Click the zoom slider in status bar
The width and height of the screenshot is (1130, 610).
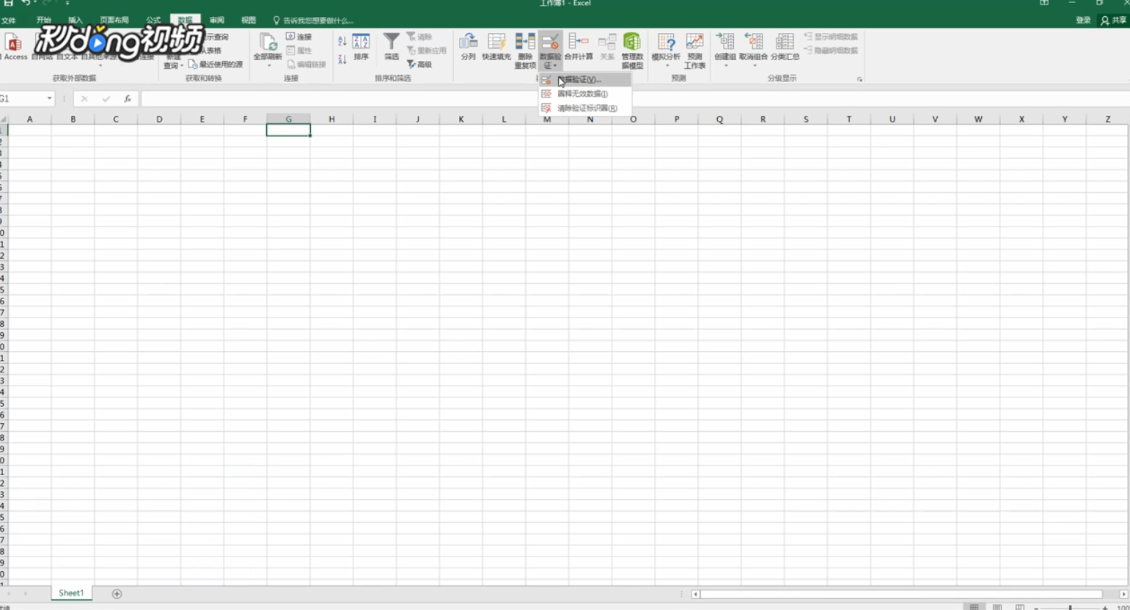pyautogui.click(x=1070, y=607)
